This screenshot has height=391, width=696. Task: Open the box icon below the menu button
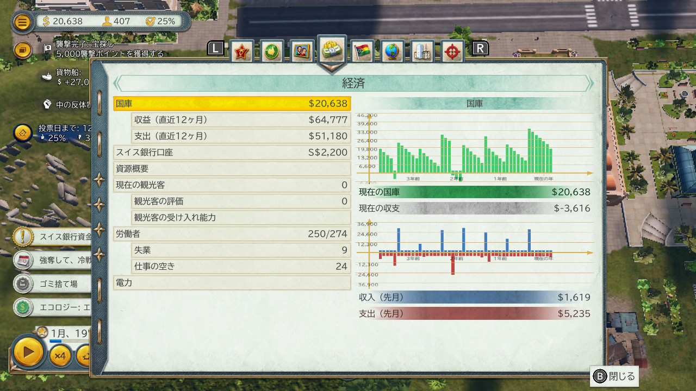click(x=22, y=50)
